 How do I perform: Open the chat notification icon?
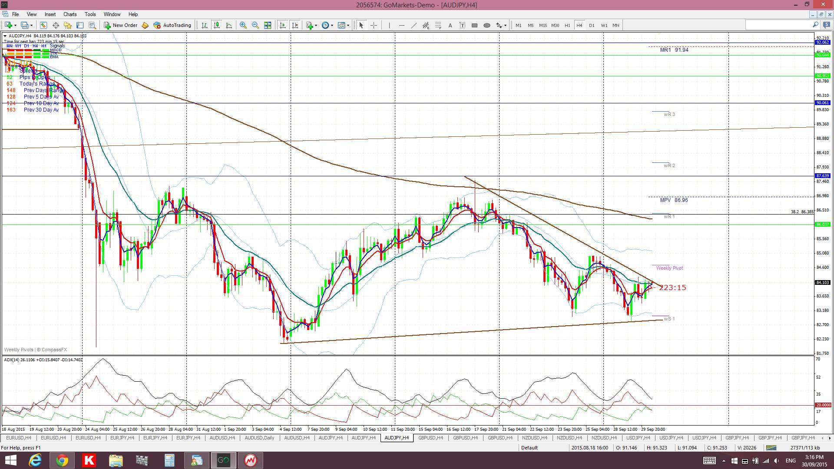827,25
